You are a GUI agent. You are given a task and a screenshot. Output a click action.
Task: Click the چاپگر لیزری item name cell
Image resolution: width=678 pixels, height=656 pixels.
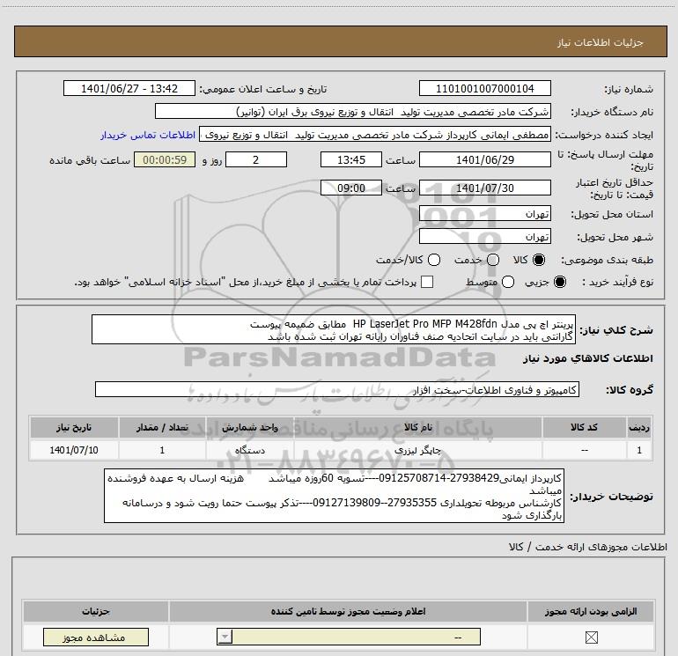coord(417,450)
